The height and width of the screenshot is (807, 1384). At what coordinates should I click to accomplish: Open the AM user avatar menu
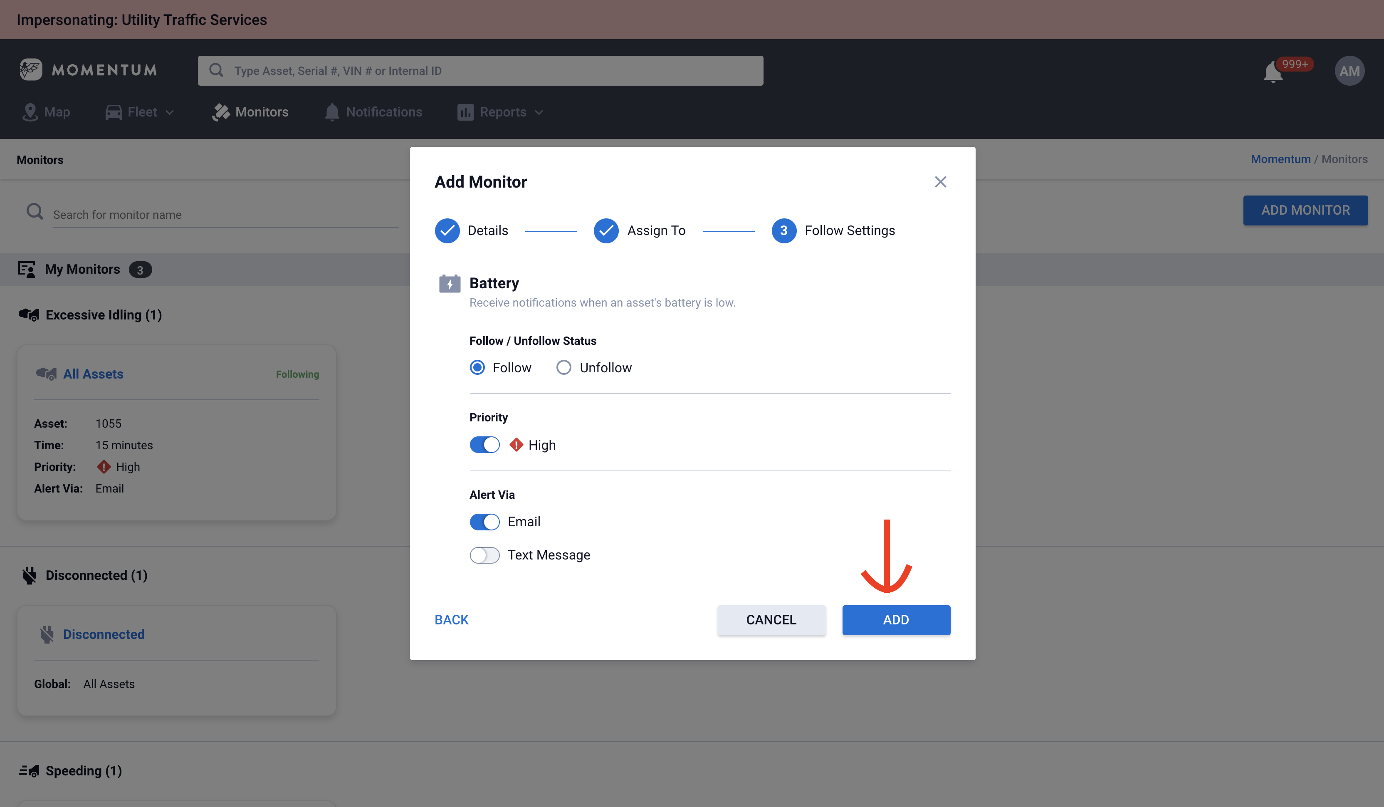(x=1349, y=71)
